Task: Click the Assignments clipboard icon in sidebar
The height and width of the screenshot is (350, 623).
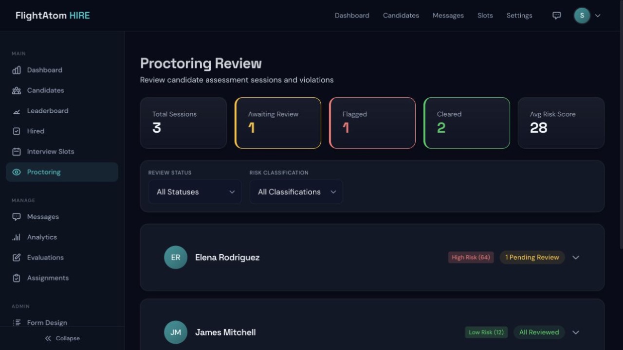Action: click(17, 278)
